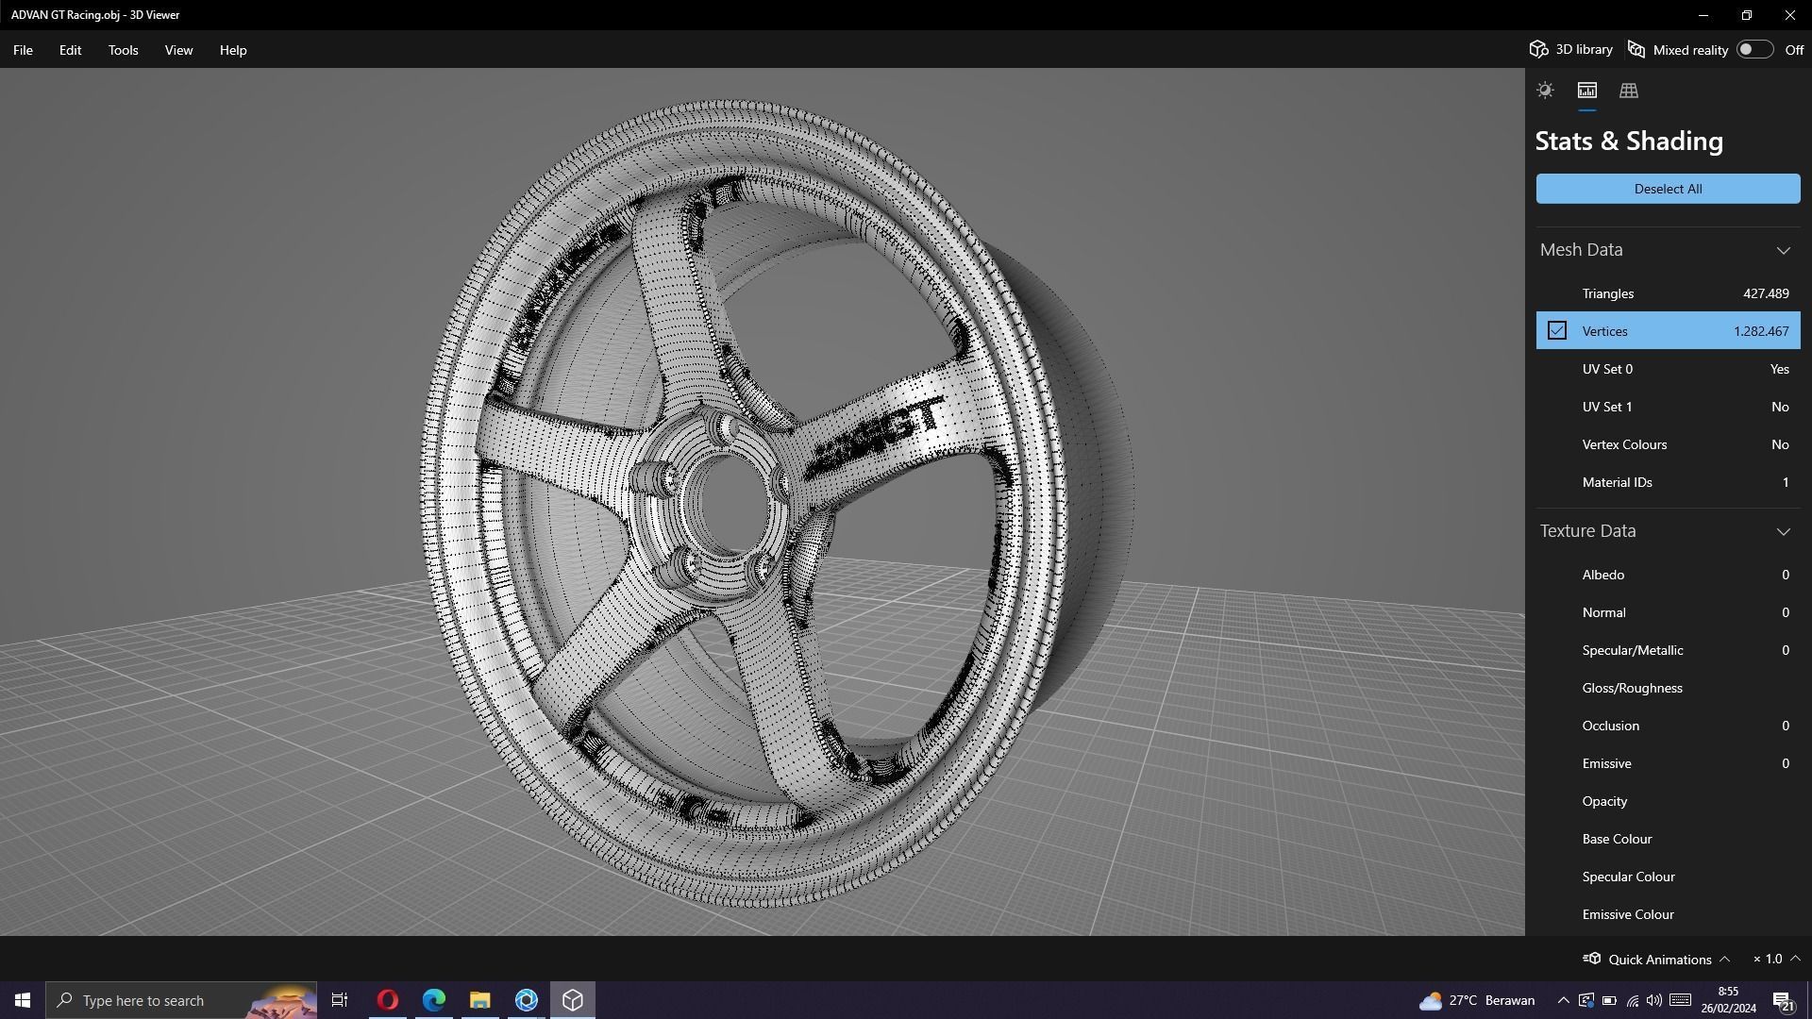Open the weather widget showing 27°C Berawan
The image size is (1812, 1019).
1477,1000
